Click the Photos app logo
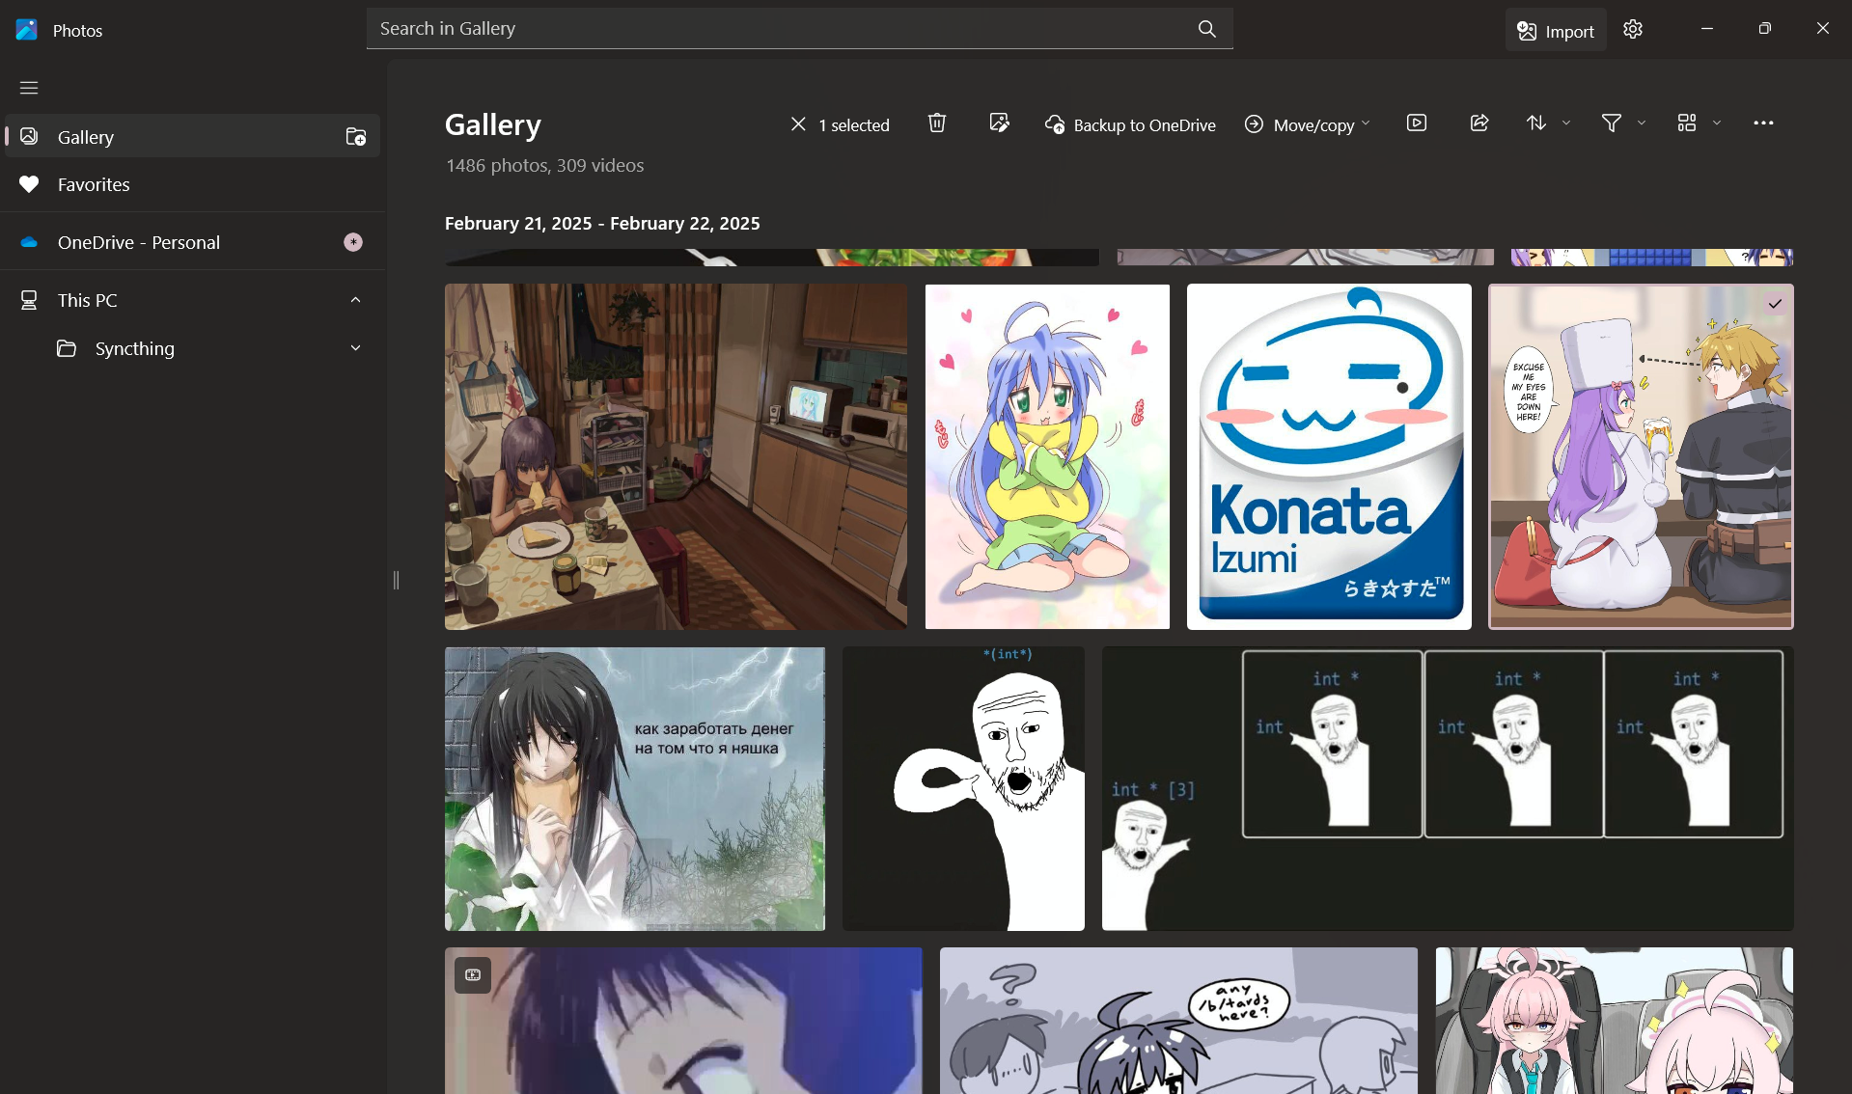This screenshot has height=1094, width=1852. 27,30
